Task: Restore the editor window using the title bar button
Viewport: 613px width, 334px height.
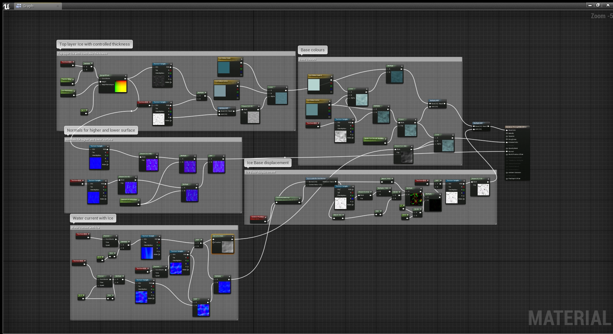Action: click(x=598, y=5)
